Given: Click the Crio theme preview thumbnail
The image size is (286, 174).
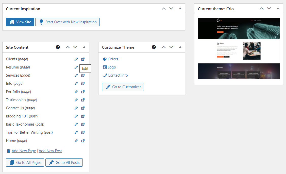Looking at the screenshot, I should coord(239,48).
